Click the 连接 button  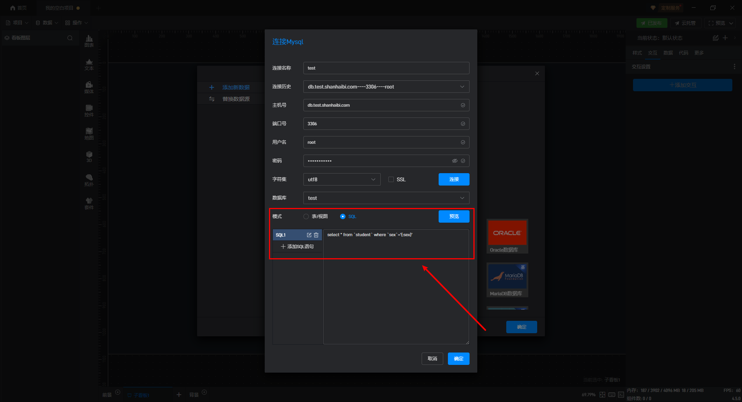(454, 179)
